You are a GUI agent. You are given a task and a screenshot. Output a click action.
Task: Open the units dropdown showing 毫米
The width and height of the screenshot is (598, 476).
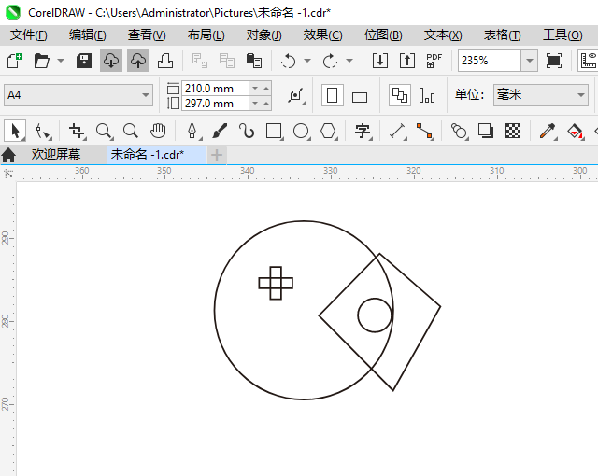(x=541, y=95)
